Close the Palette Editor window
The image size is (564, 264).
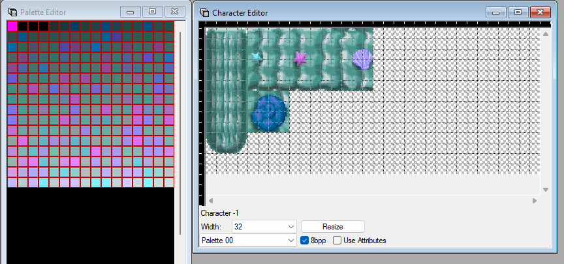coord(175,12)
